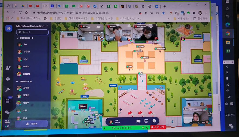Open Chrome profile avatar
This screenshot has width=239, height=137.
[x=200, y=13]
